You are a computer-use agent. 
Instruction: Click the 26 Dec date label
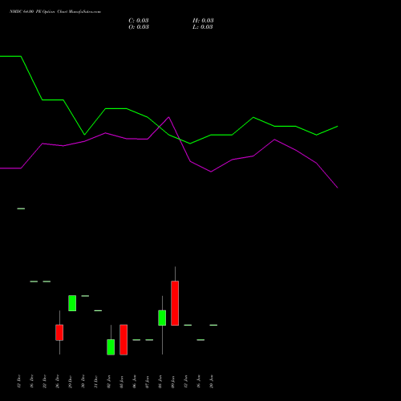point(57,381)
